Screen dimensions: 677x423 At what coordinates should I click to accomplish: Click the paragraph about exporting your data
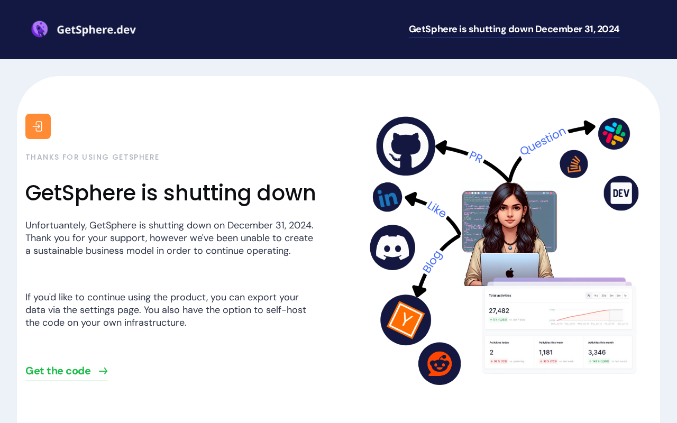point(166,310)
